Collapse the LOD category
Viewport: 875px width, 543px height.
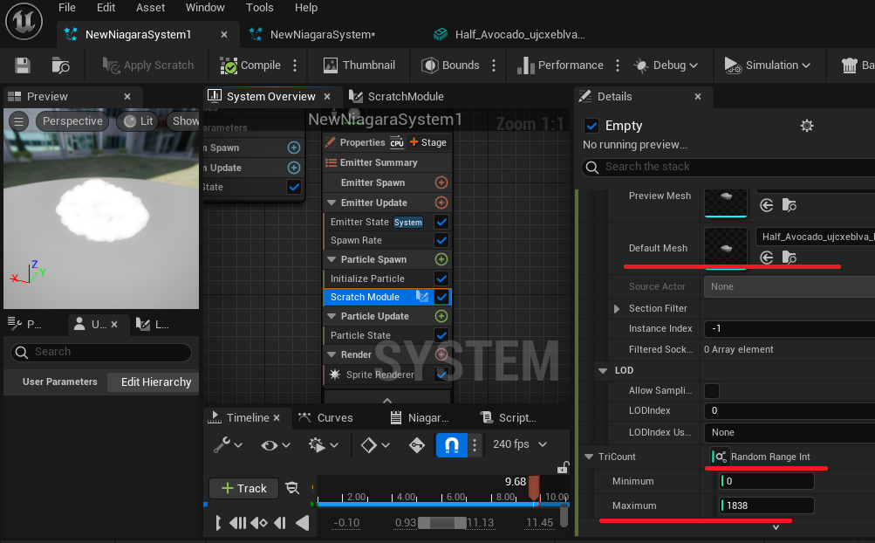tap(603, 370)
